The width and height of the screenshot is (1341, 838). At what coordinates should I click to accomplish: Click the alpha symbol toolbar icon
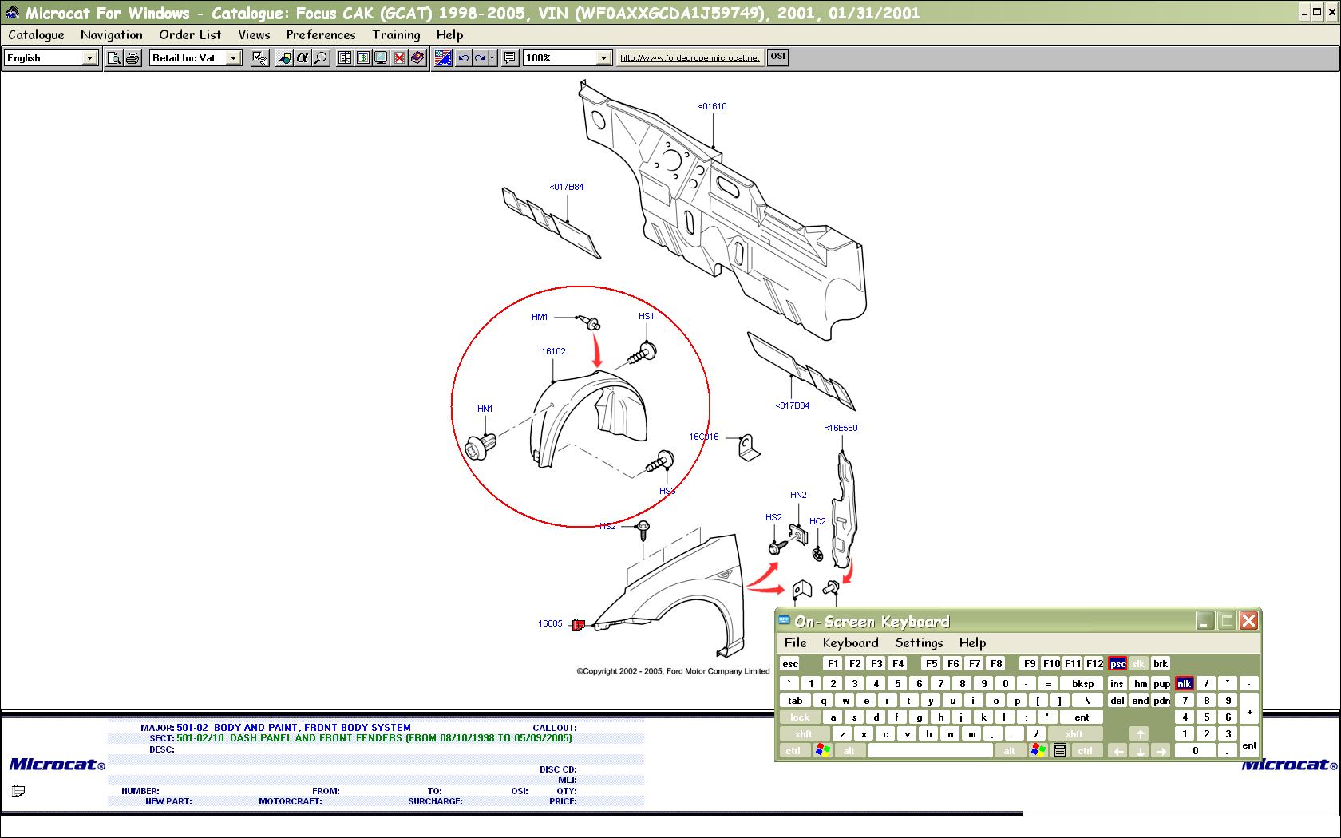[x=303, y=58]
